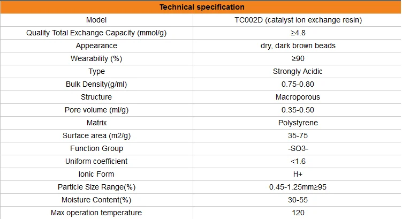Select the -SO3- function group value
The image size is (402, 219).
[298, 148]
